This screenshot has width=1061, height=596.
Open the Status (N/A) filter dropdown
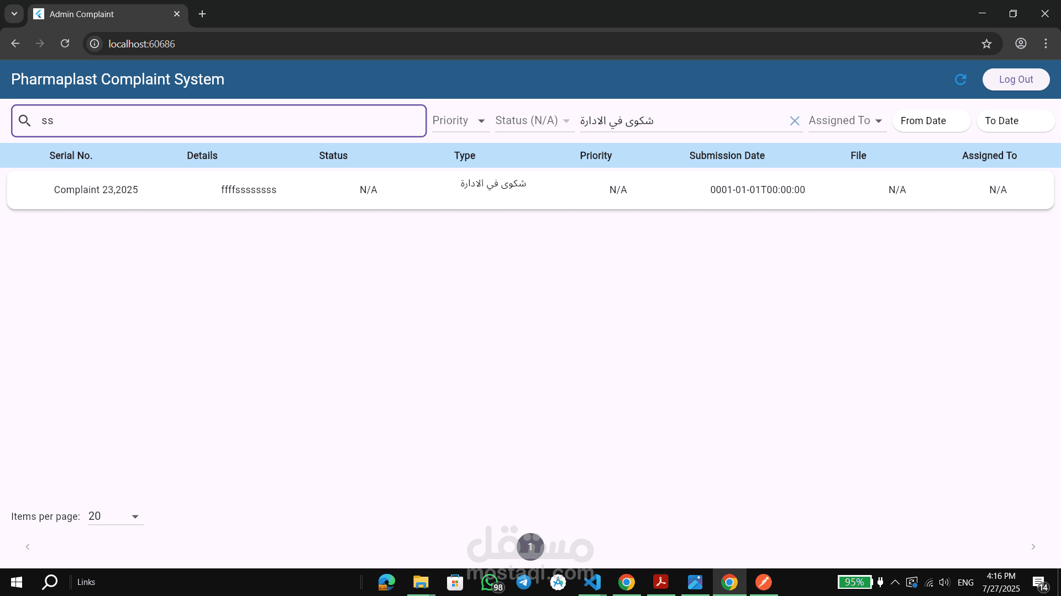coord(534,121)
